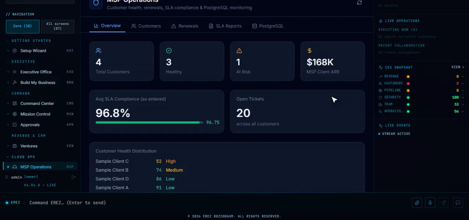Click the paper-plane send icon
The image size is (469, 220).
pos(444,203)
